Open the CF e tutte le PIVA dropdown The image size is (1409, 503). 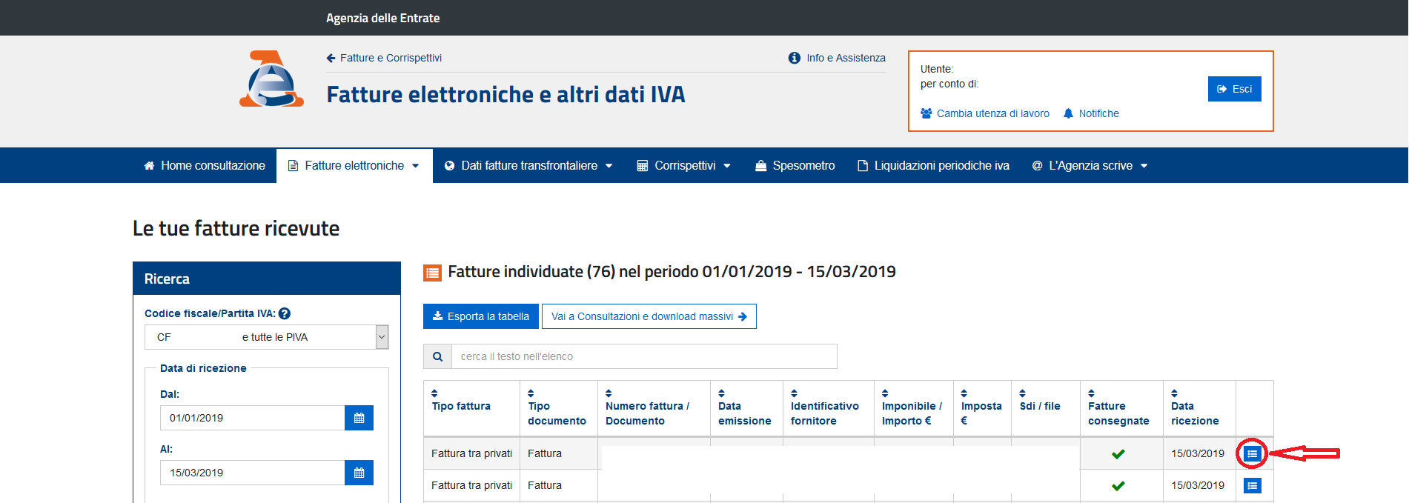(267, 337)
